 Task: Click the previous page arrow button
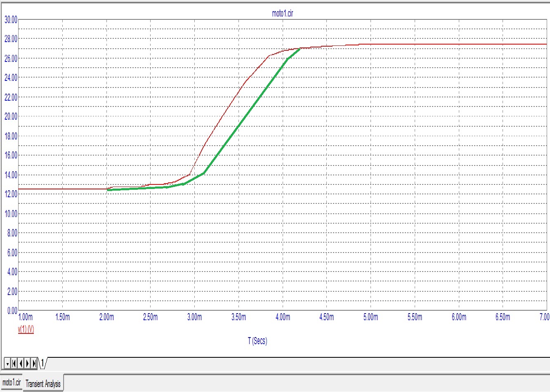(21, 364)
